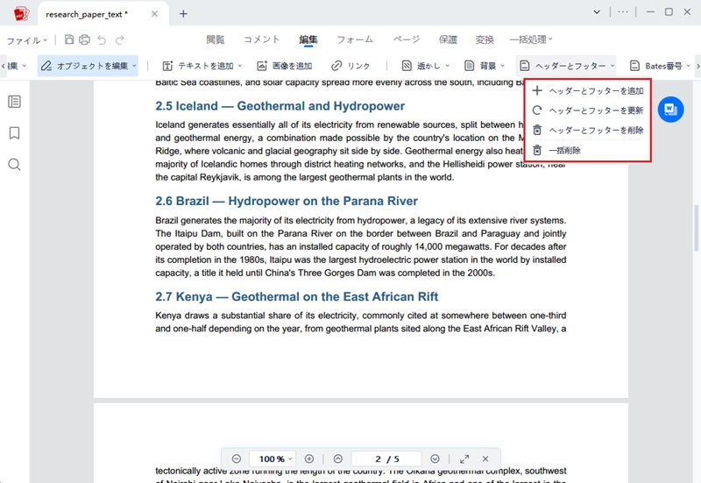Click the save document icon
This screenshot has width=701, height=483.
69,39
